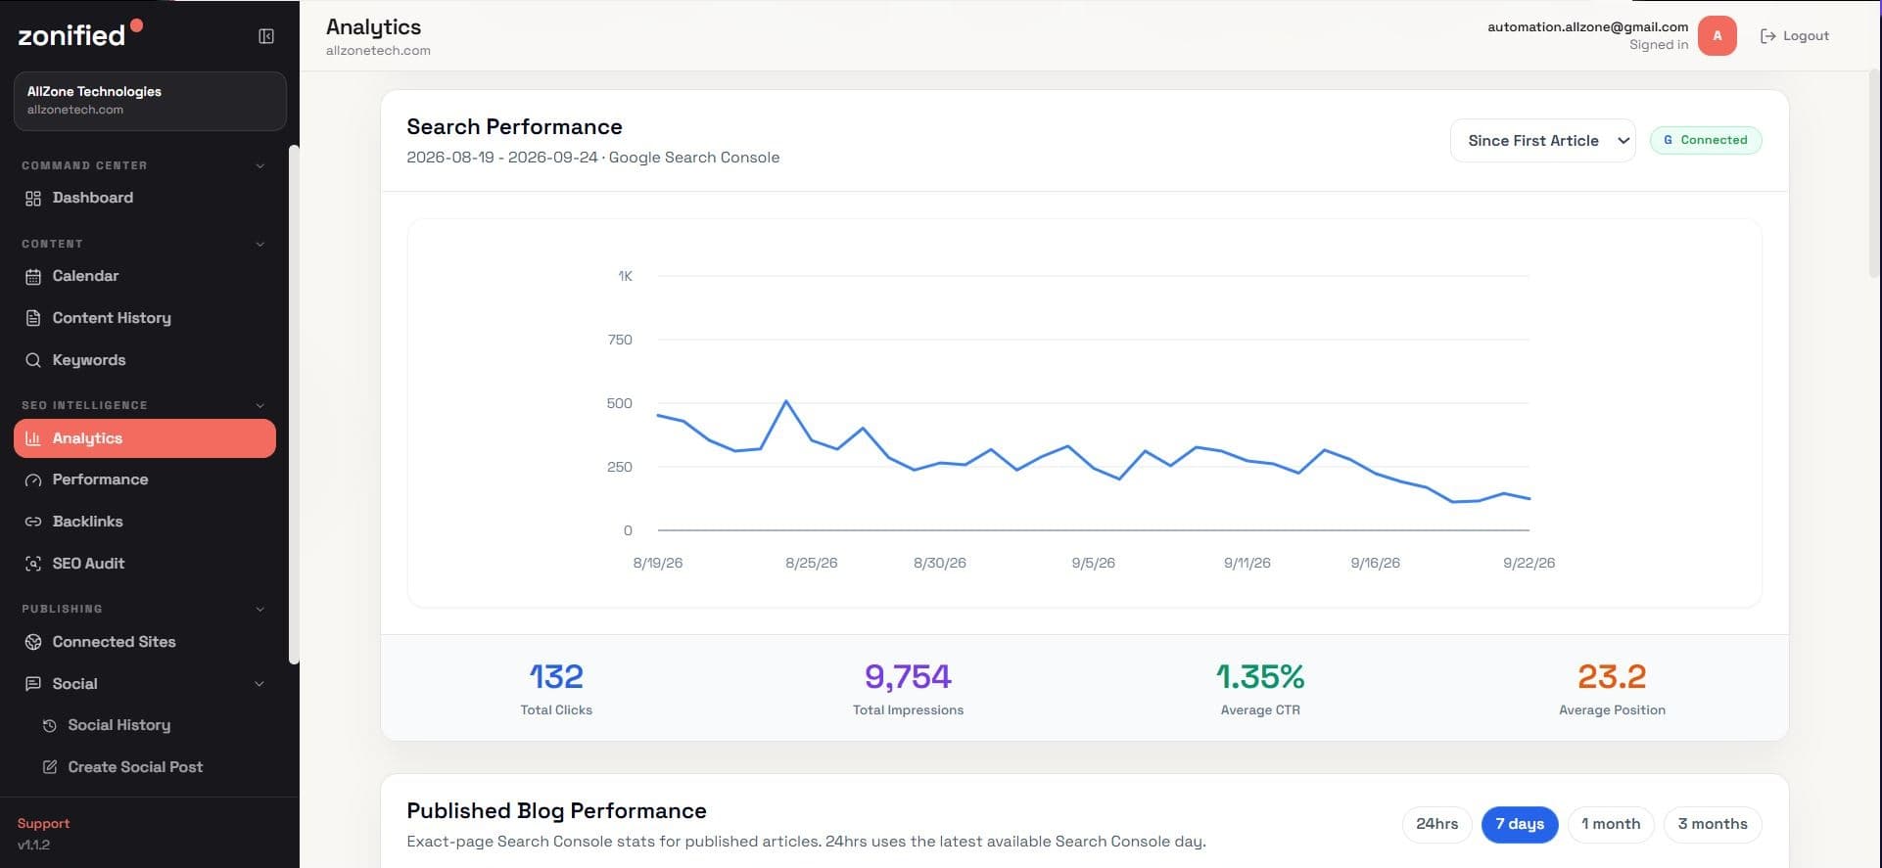This screenshot has width=1882, height=868.
Task: Click the Dashboard grid icon
Action: coord(33,199)
